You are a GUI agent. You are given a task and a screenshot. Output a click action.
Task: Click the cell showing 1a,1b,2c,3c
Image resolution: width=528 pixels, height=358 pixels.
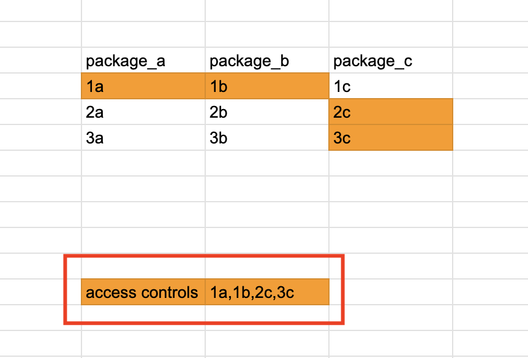click(267, 292)
